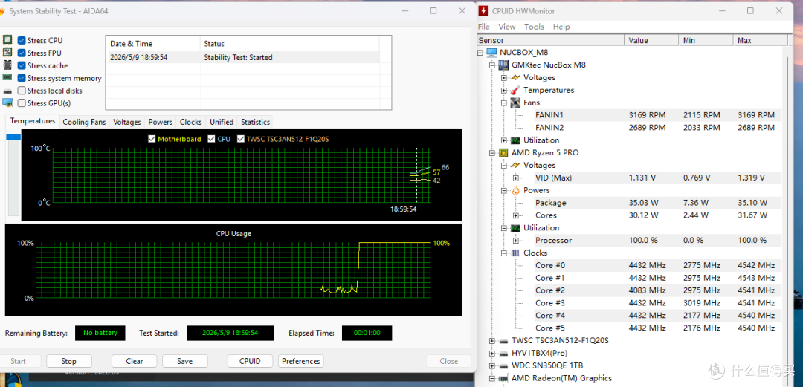Click the CPU icon next to AMD Ryzen 5 PRO
The image size is (803, 387).
coord(504,152)
